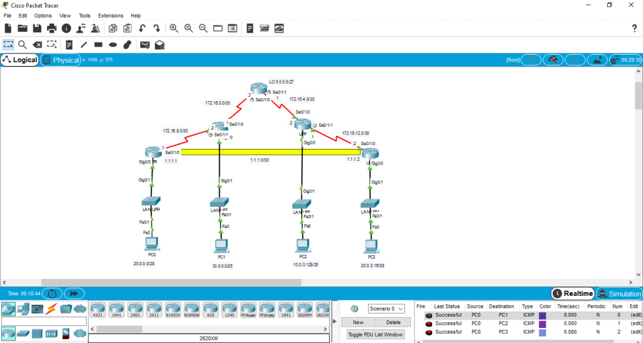
Task: Open the File menu
Action: click(8, 16)
